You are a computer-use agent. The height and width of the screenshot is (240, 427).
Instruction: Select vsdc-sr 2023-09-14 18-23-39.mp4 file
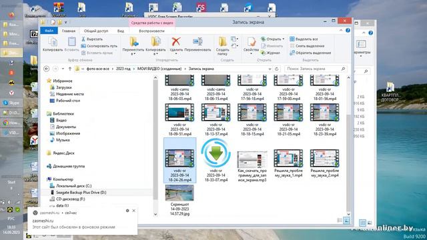tap(325, 119)
